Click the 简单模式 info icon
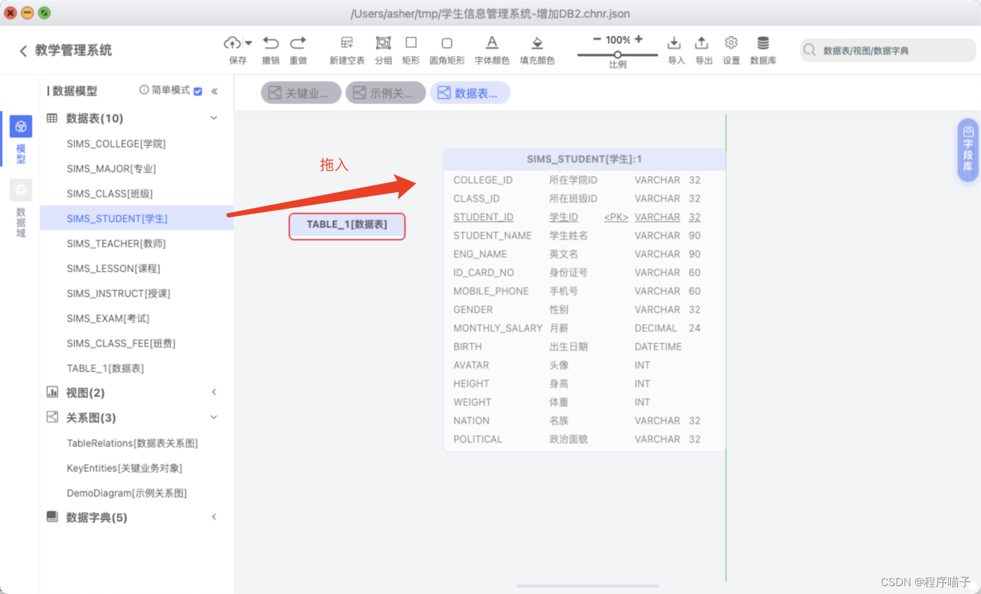This screenshot has height=594, width=981. [x=144, y=90]
